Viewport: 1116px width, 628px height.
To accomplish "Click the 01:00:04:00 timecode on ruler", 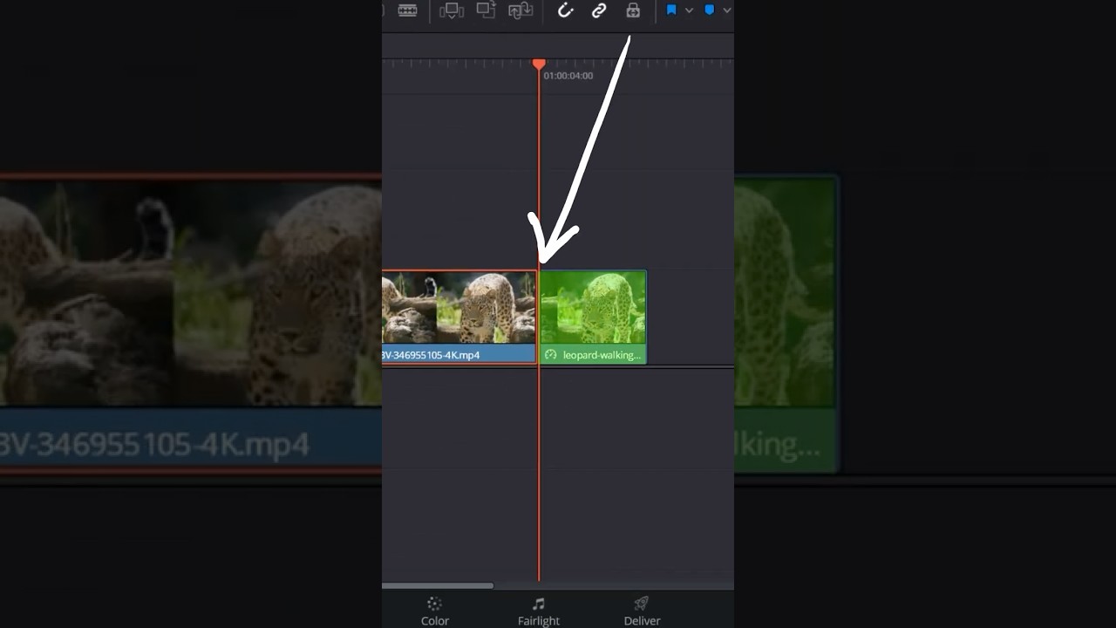I will 568,76.
